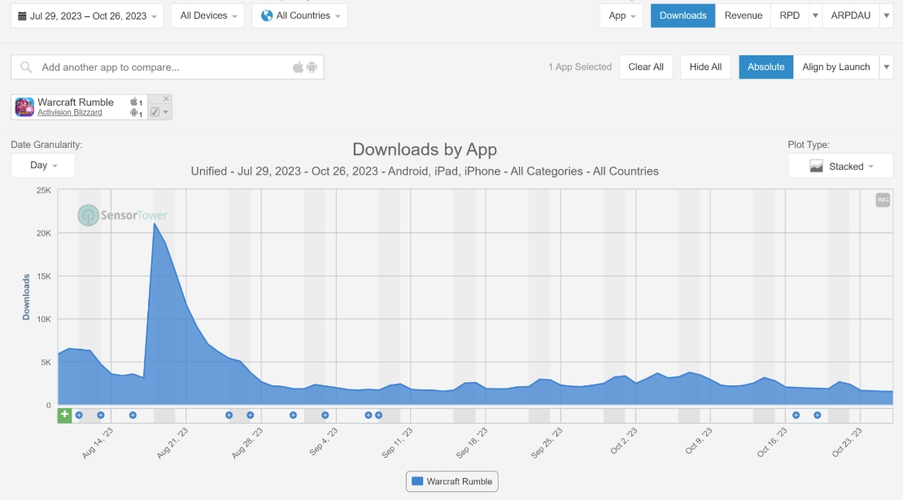Click the 'Downloads by App' chart title

[425, 150]
